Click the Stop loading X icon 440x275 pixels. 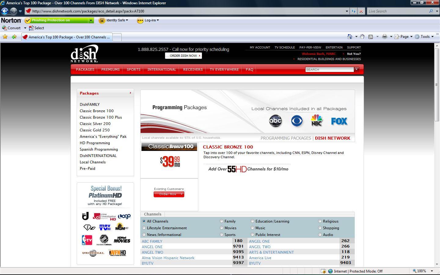tap(361, 11)
